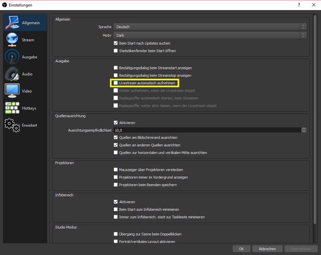The image size is (321, 255).
Task: Click the Sprache dropdown arrow
Action: (x=303, y=27)
